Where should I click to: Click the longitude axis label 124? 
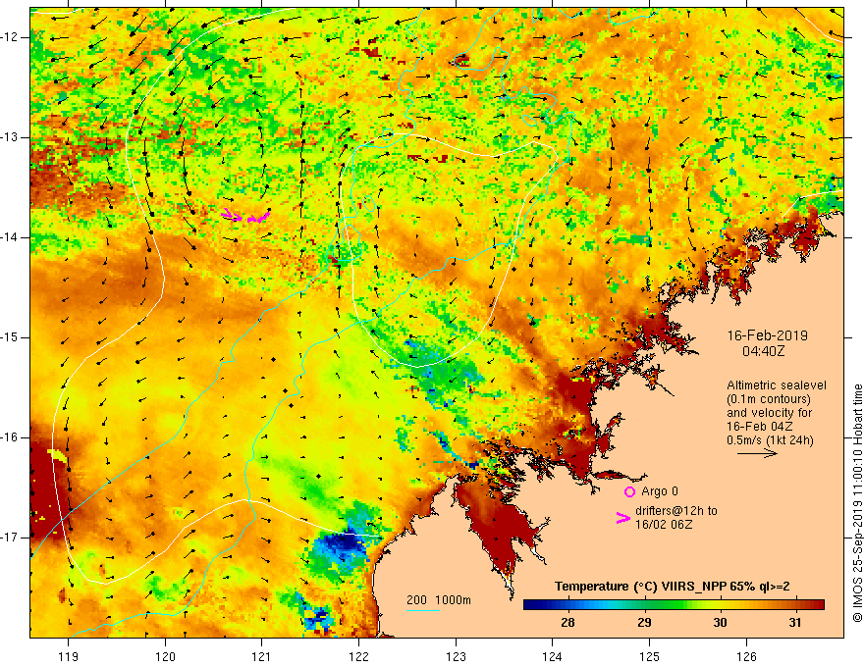(553, 656)
